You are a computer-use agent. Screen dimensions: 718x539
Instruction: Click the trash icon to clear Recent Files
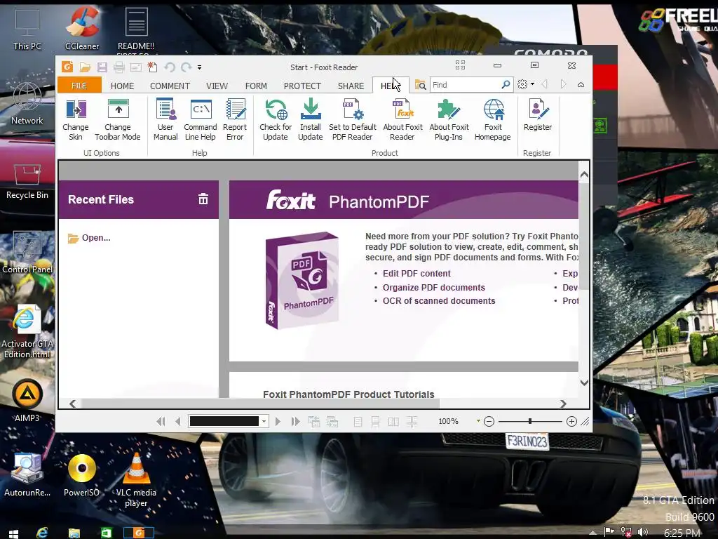(203, 199)
